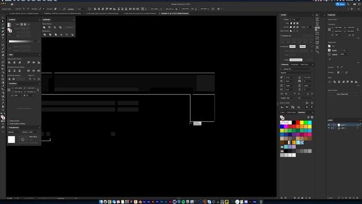This screenshot has height=204, width=362.
Task: Click the Make Mask button
Action: pyautogui.click(x=33, y=137)
